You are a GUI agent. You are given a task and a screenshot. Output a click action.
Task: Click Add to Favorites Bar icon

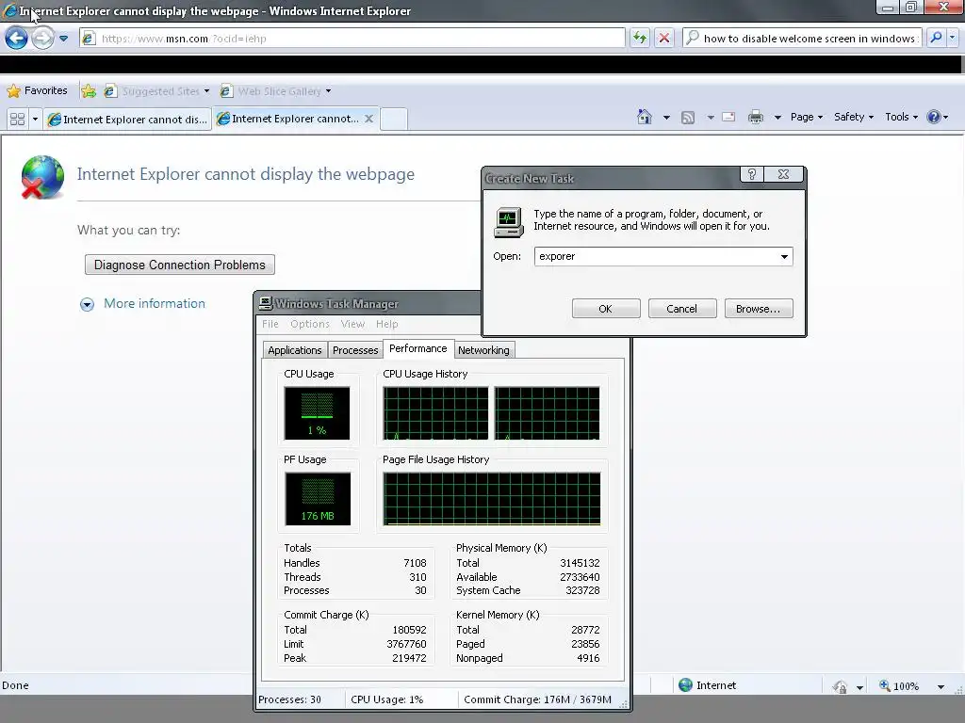[x=89, y=91]
